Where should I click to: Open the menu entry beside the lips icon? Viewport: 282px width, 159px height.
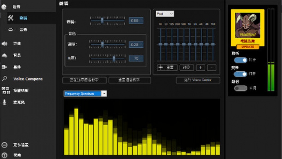click(x=23, y=30)
